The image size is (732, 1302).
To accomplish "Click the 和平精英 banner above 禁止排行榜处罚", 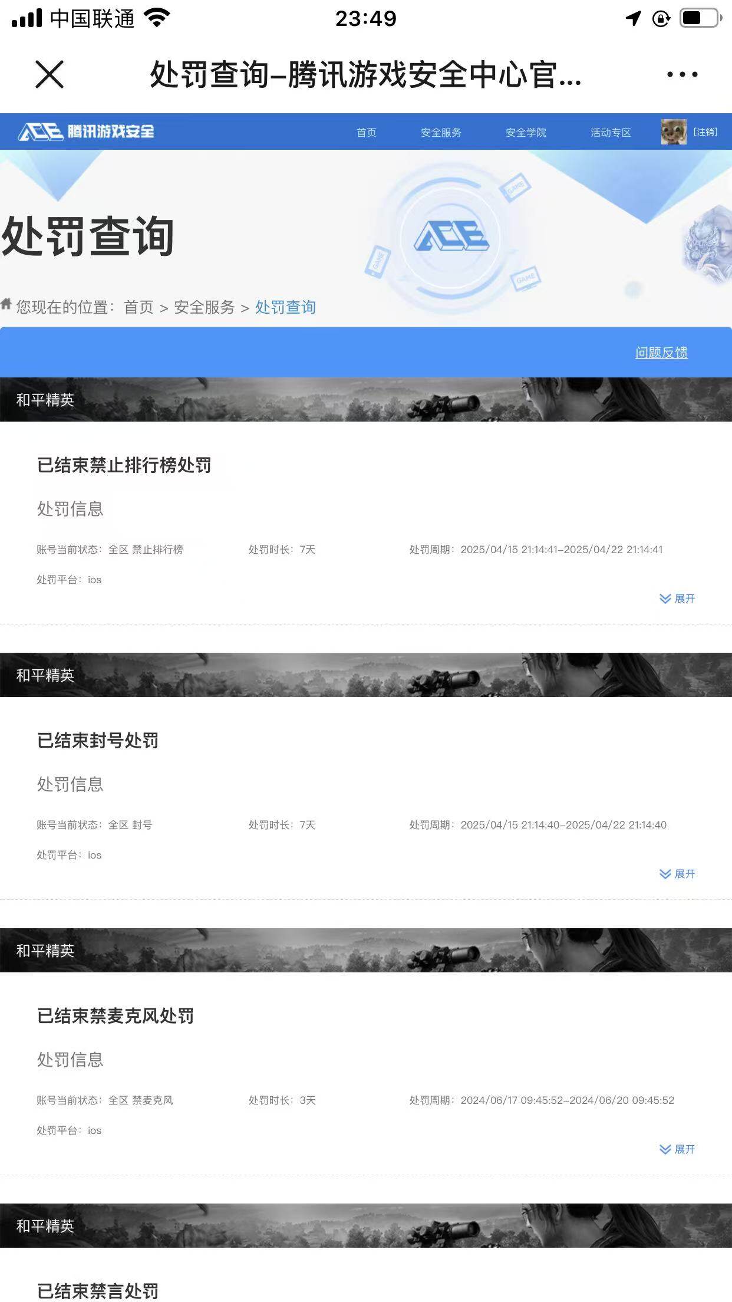I will pos(366,399).
